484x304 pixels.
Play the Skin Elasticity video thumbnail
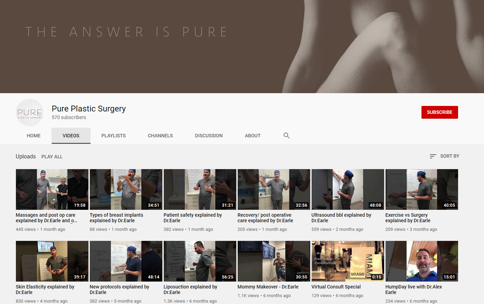(x=52, y=261)
